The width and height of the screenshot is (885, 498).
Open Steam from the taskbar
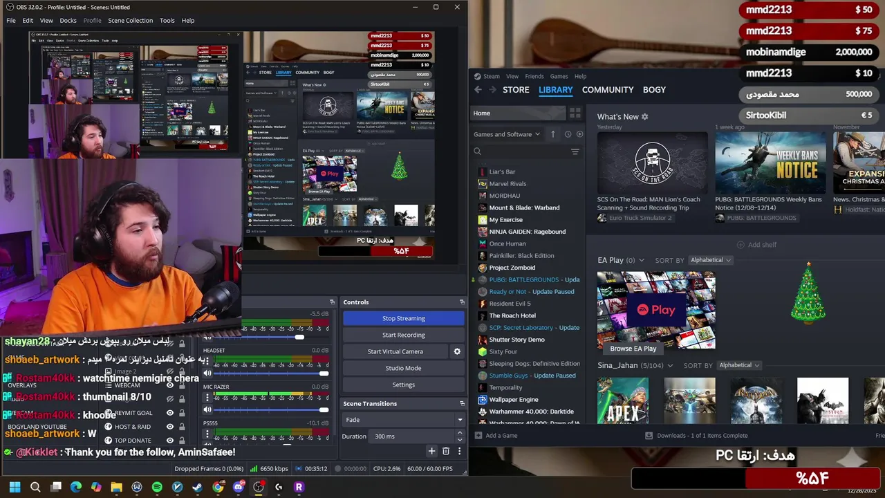click(x=197, y=487)
